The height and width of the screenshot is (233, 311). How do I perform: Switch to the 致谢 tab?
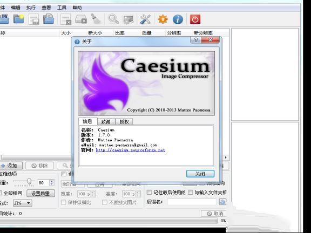pos(106,122)
